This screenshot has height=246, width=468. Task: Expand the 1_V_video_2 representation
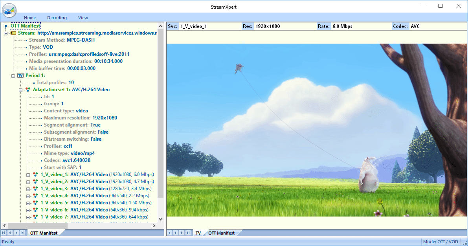[28, 182]
